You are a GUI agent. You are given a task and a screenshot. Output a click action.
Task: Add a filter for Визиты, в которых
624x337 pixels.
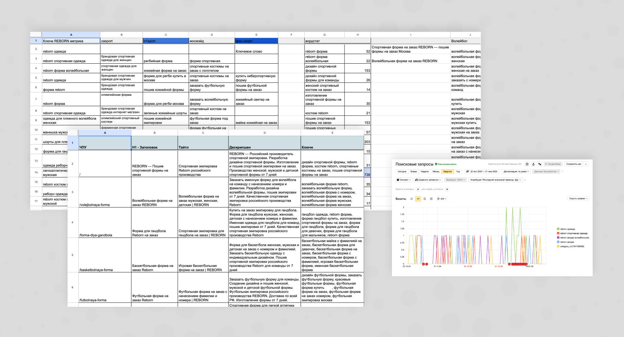point(418,189)
